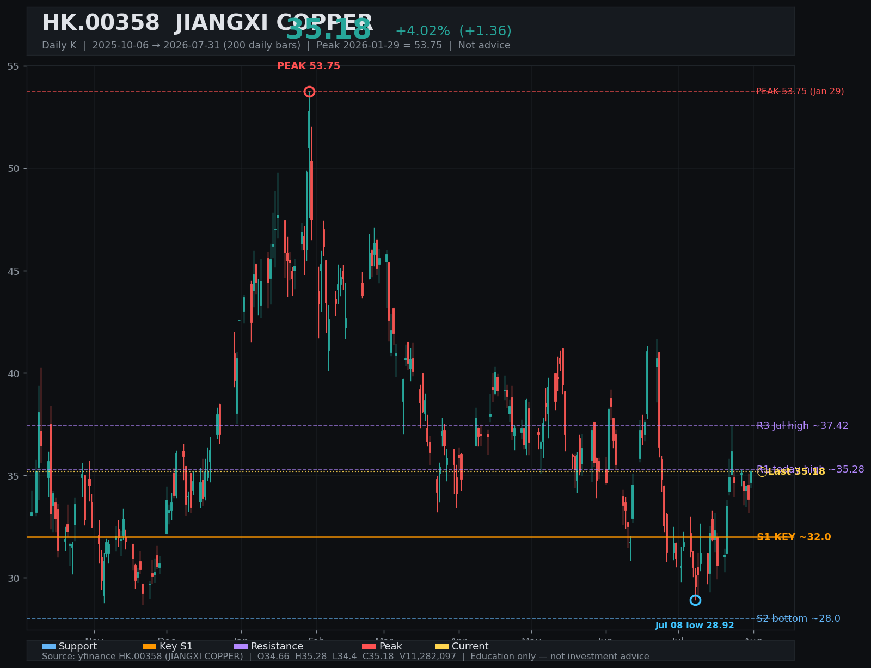The width and height of the screenshot is (871, 668).
Task: Click the large 35.18 price in the header
Action: pyautogui.click(x=328, y=30)
